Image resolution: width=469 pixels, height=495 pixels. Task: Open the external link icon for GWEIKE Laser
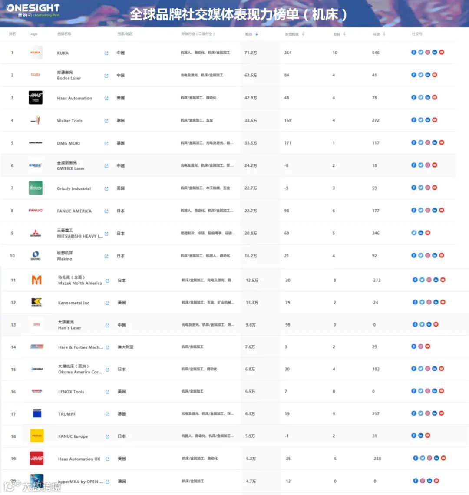point(106,166)
